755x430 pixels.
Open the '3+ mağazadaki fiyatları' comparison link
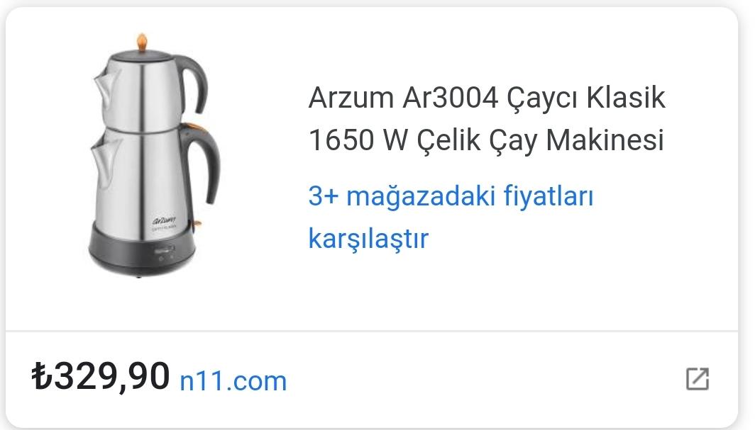pyautogui.click(x=451, y=196)
